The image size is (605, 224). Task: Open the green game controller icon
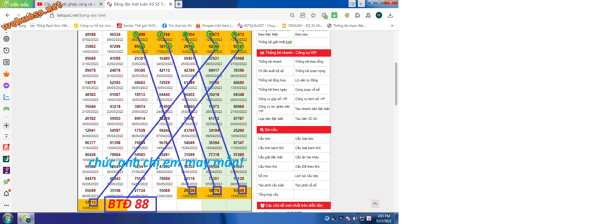(6, 109)
